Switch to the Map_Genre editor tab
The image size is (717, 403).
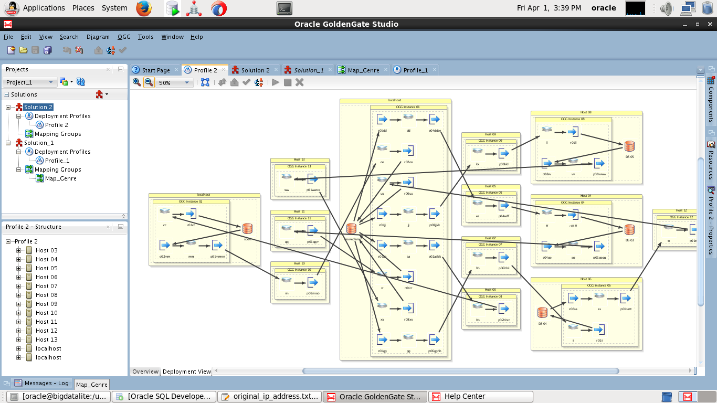363,70
